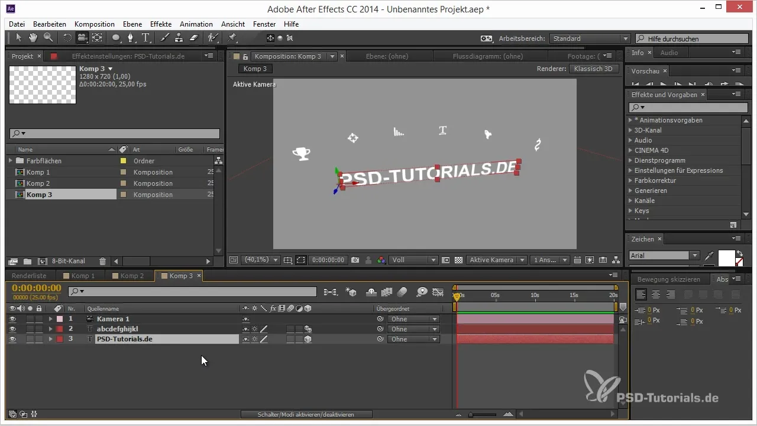Toggle Motion Blur for all layers

tap(402, 292)
